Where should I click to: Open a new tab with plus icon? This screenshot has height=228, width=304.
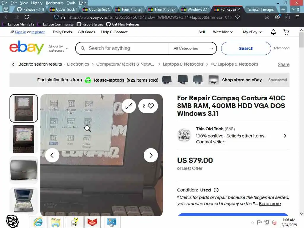[x=283, y=9]
